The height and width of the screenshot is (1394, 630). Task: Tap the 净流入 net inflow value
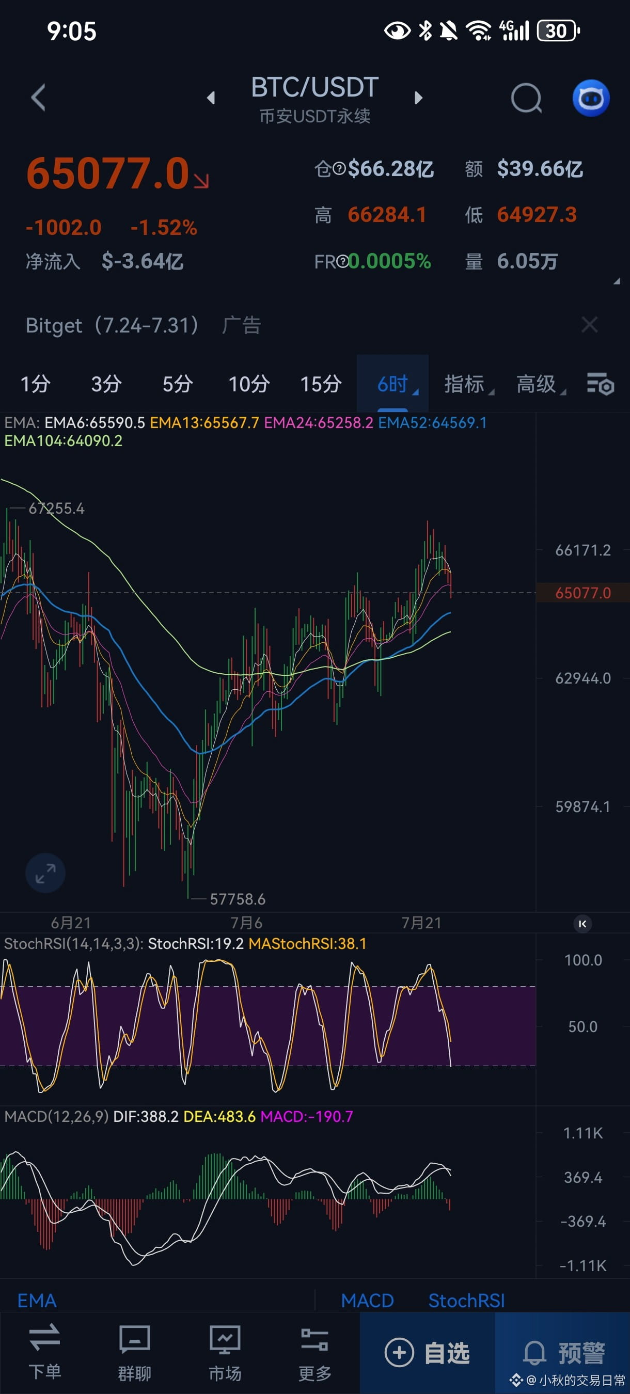click(143, 261)
